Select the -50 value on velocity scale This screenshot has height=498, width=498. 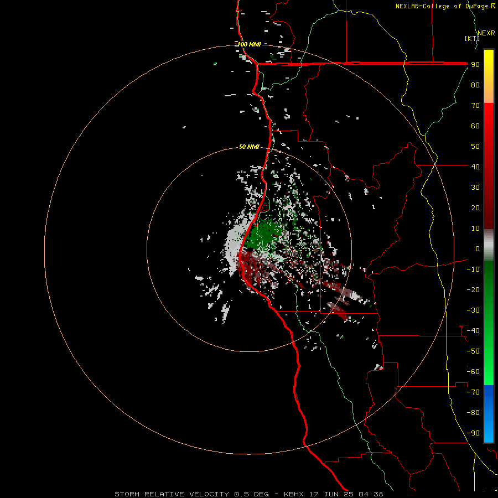point(473,351)
